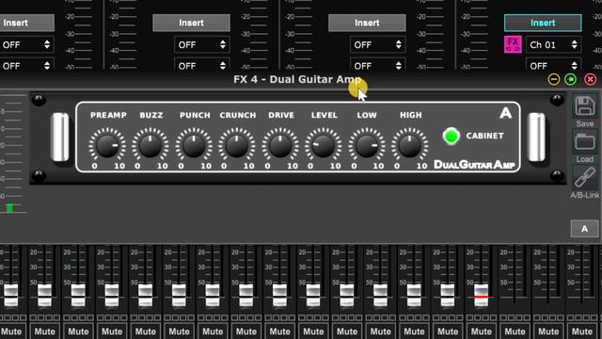Click the PREAMP knob

[x=107, y=145]
